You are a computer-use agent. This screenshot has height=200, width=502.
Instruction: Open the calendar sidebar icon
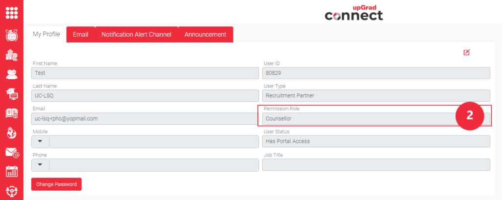click(x=12, y=171)
